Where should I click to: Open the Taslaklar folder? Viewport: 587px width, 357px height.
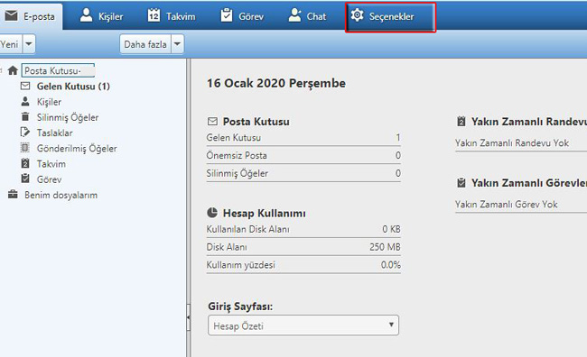pos(55,133)
